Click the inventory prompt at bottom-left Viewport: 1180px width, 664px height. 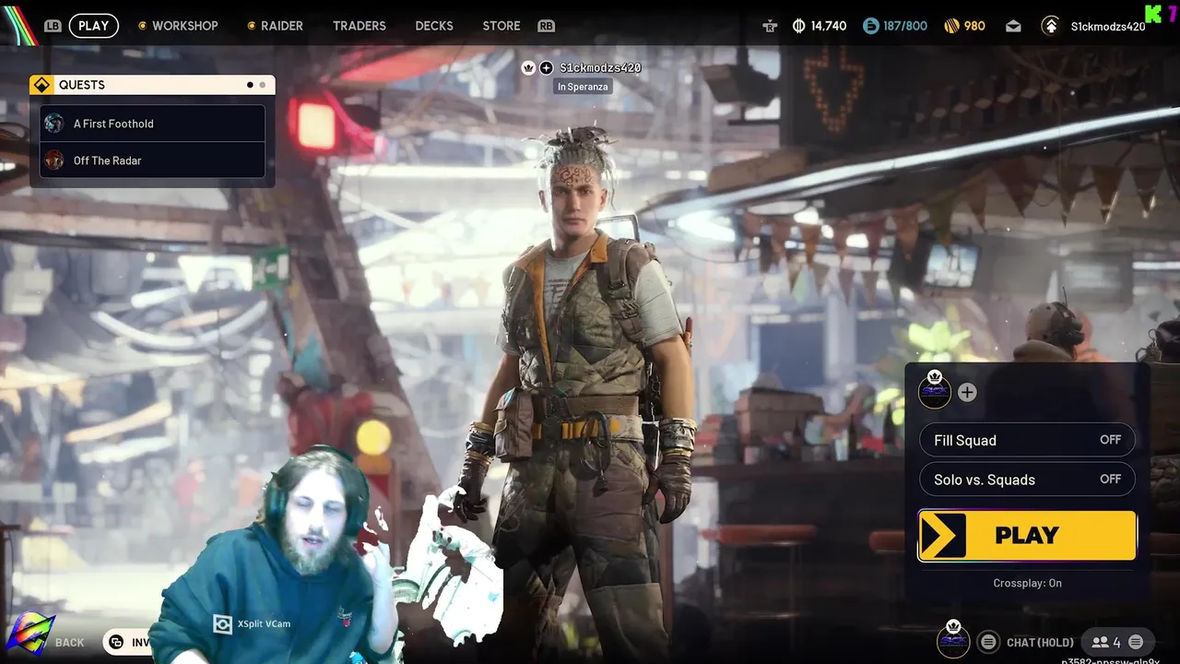127,643
